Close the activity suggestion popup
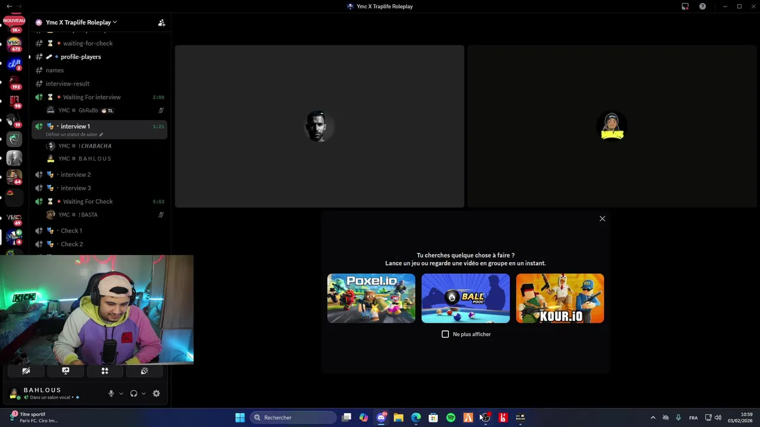This screenshot has height=427, width=760. (x=602, y=219)
